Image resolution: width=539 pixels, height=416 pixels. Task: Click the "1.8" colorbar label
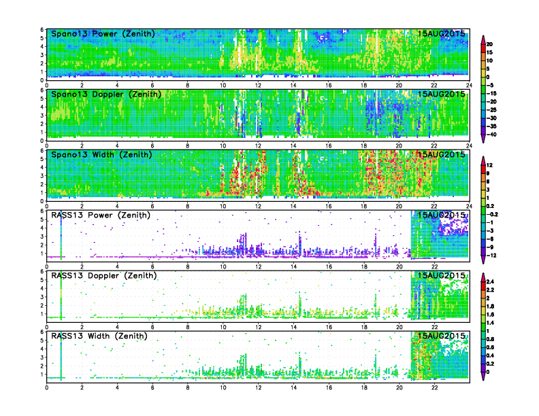point(491,306)
